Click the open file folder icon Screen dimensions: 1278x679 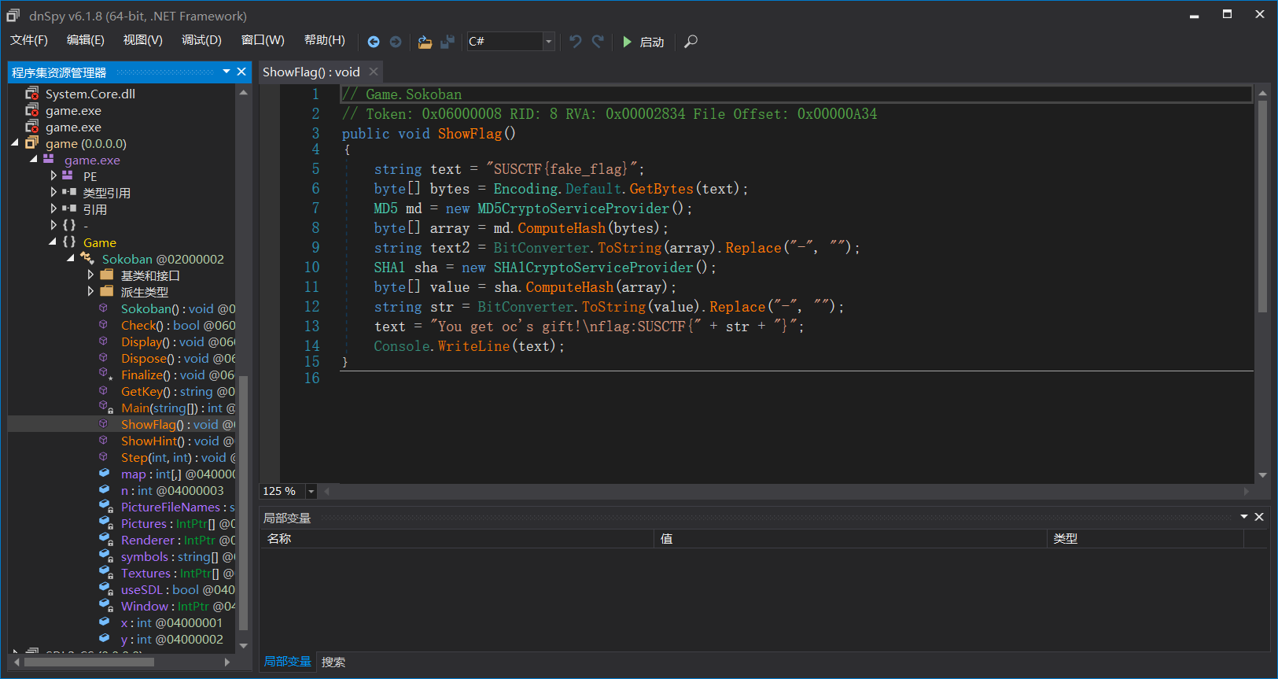tap(425, 42)
